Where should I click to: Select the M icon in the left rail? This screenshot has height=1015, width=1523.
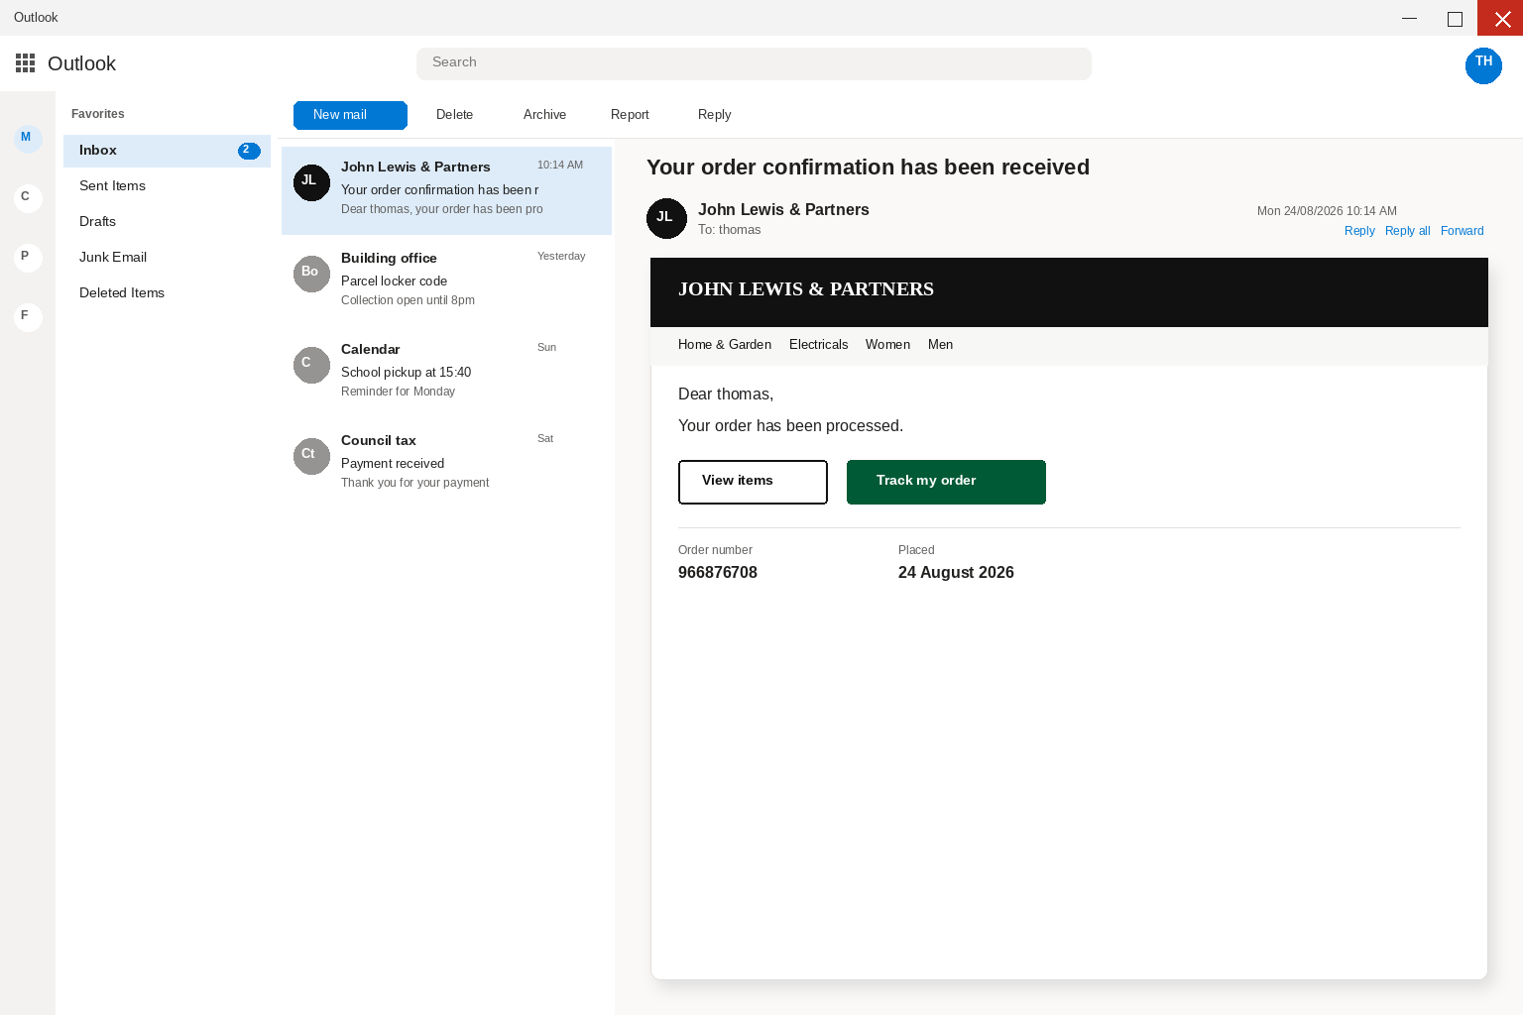[28, 138]
